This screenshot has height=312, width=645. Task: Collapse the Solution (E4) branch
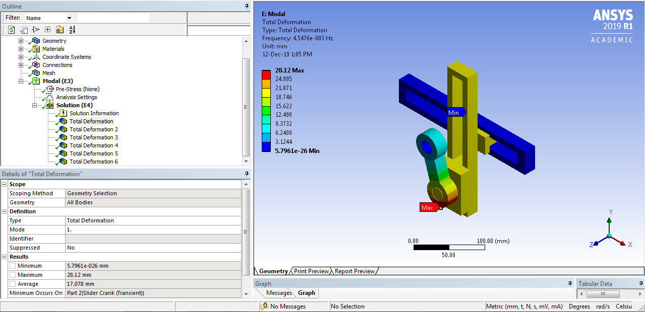click(x=34, y=105)
